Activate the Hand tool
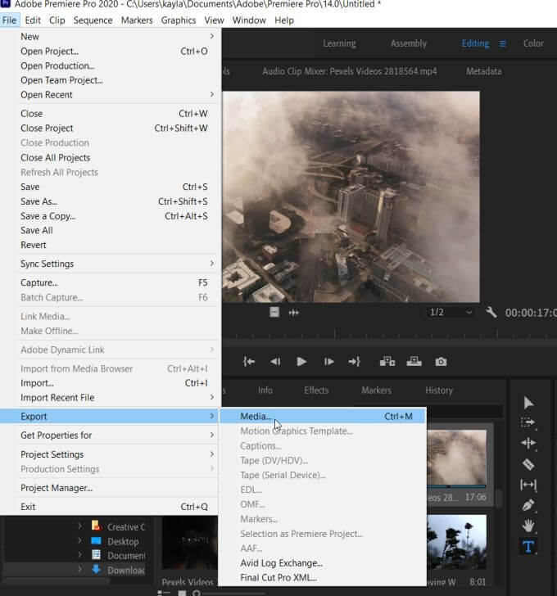The width and height of the screenshot is (557, 596). pyautogui.click(x=528, y=526)
